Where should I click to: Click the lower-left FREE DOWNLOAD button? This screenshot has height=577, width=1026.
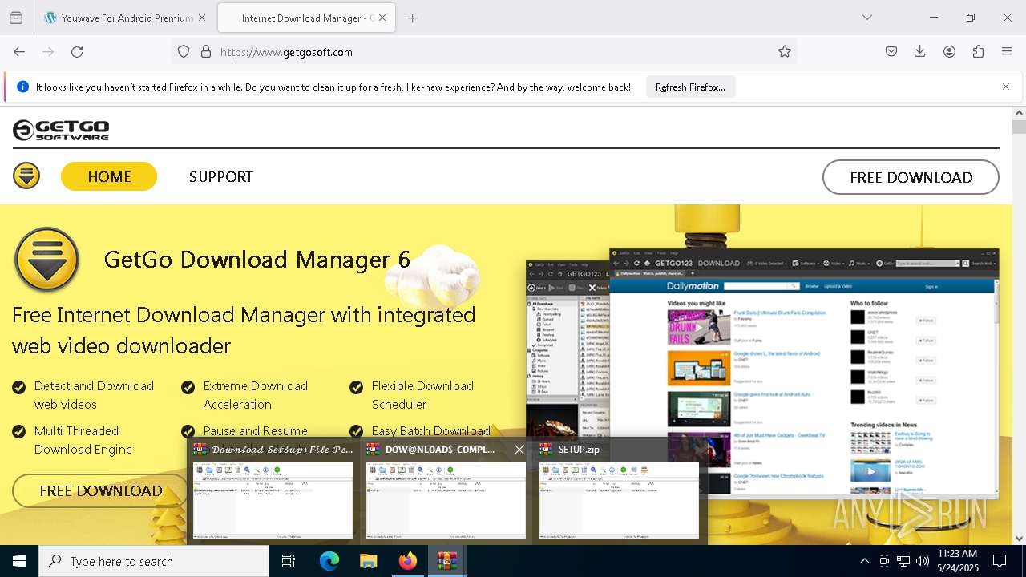(100, 490)
